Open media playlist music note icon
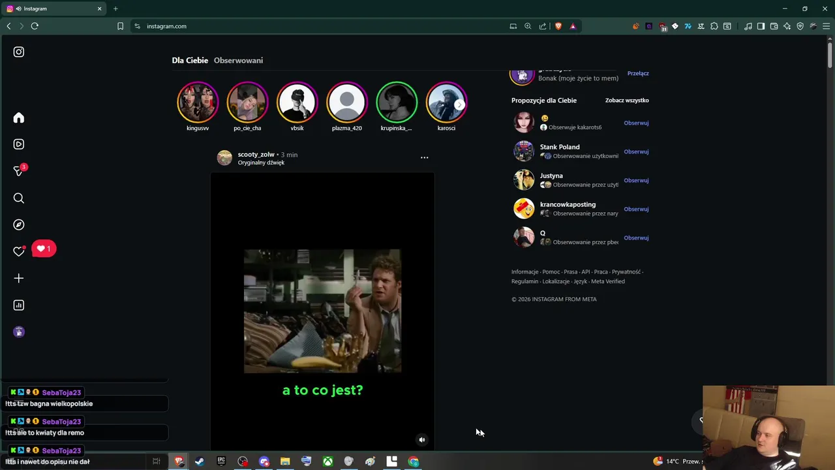 pos(748,26)
